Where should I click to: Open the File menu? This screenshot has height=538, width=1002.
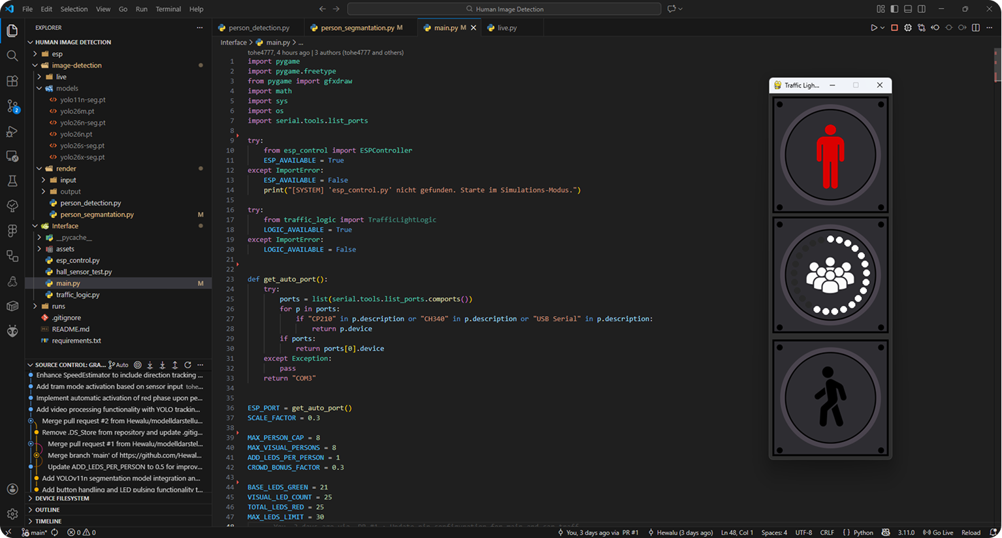tap(27, 9)
